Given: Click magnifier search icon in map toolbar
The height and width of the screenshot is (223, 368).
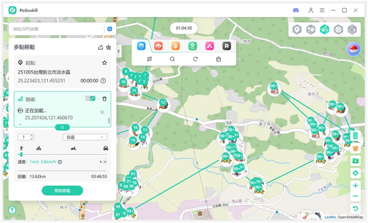Looking at the screenshot, I should click(172, 59).
